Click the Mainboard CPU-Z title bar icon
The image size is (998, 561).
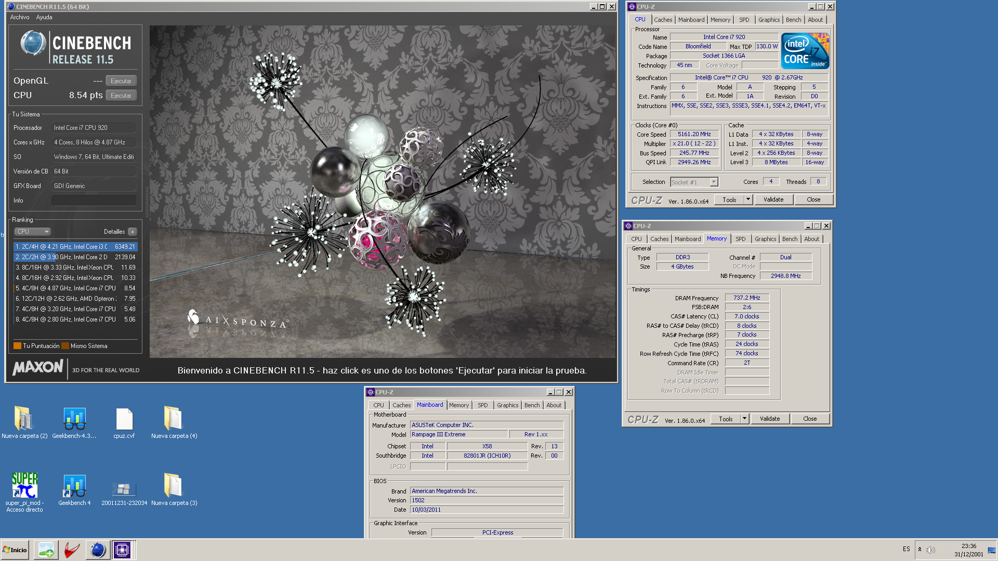click(371, 392)
